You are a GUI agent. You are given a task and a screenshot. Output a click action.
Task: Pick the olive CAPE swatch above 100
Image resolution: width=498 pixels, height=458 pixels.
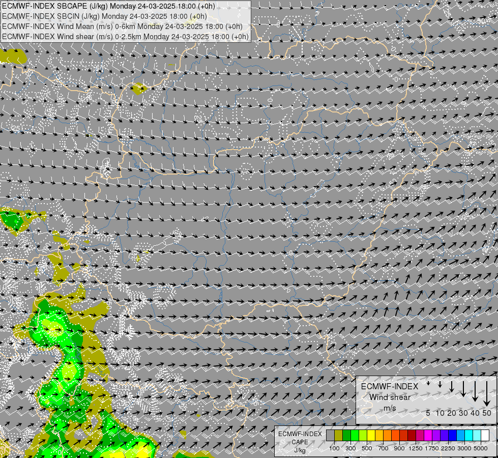tap(339, 436)
